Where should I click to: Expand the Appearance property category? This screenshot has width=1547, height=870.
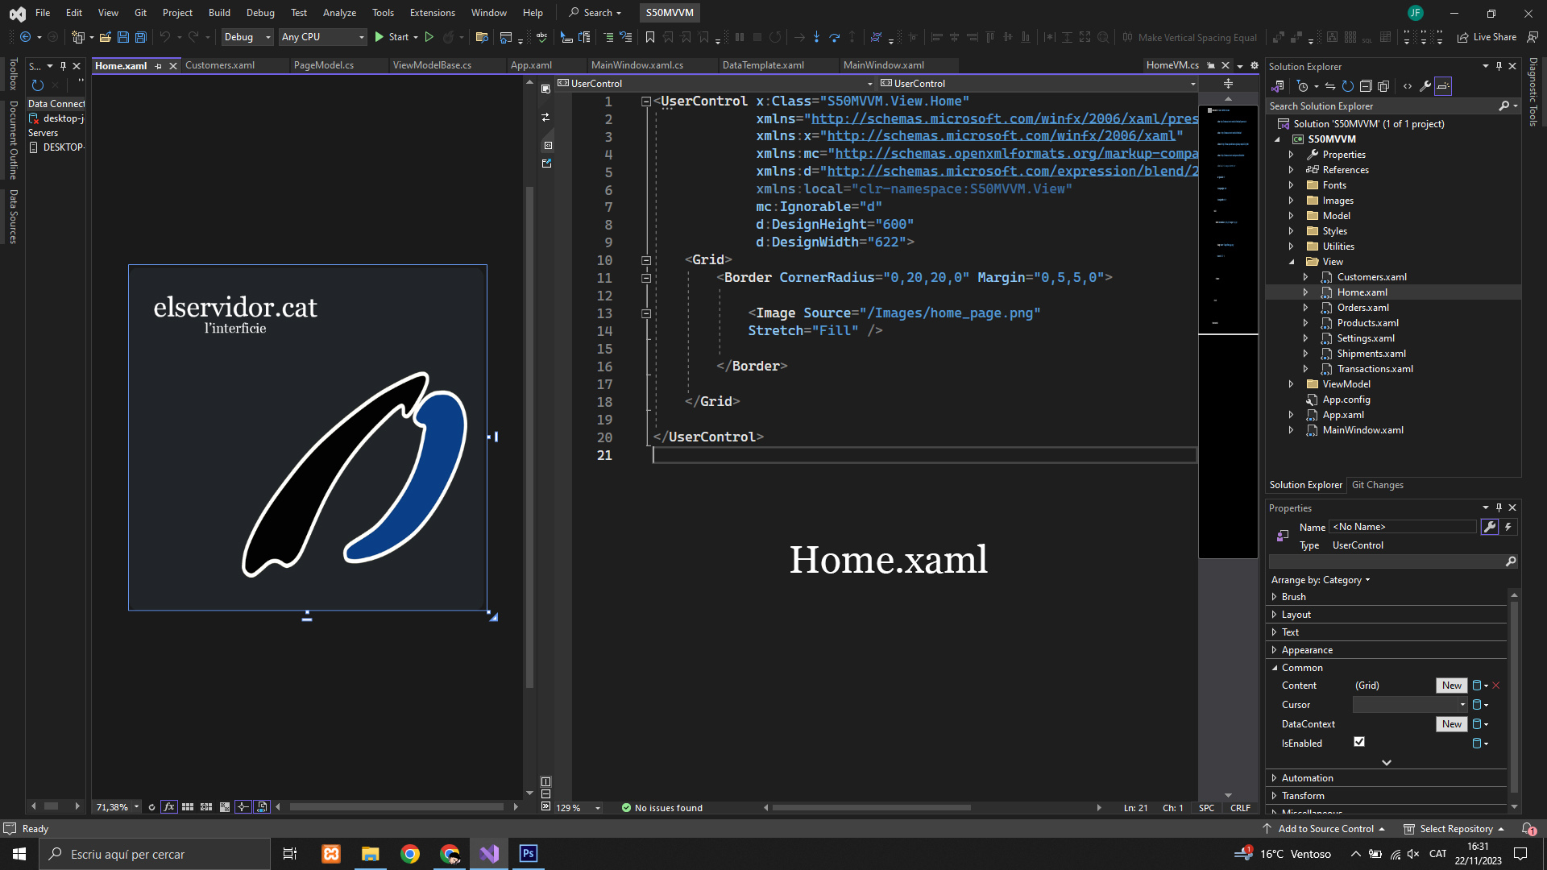coord(1274,650)
